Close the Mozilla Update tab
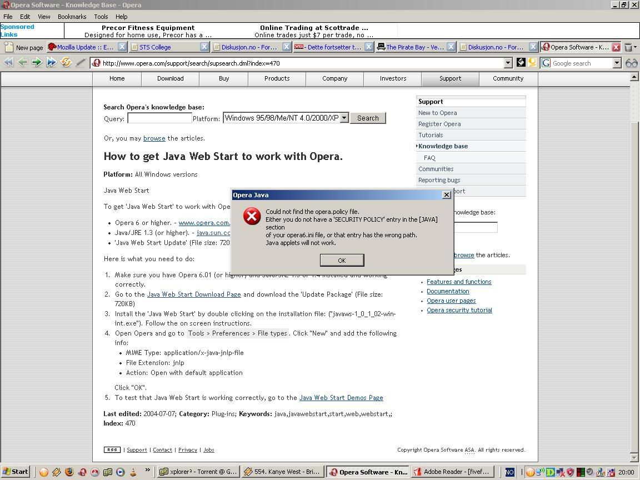 122,47
